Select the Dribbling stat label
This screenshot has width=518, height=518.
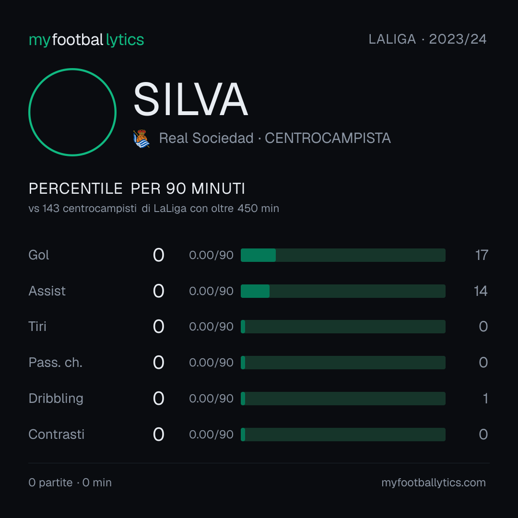(x=56, y=399)
